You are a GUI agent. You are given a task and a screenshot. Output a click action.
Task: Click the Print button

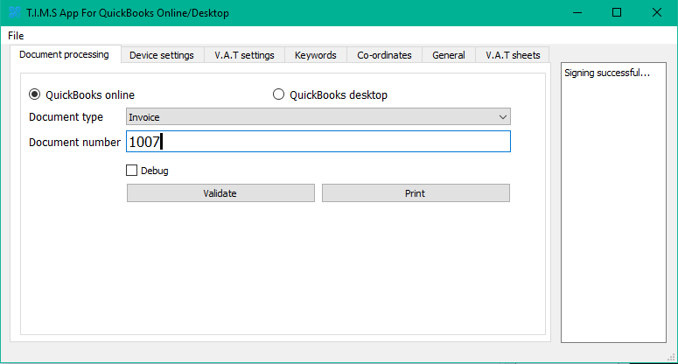(x=416, y=193)
